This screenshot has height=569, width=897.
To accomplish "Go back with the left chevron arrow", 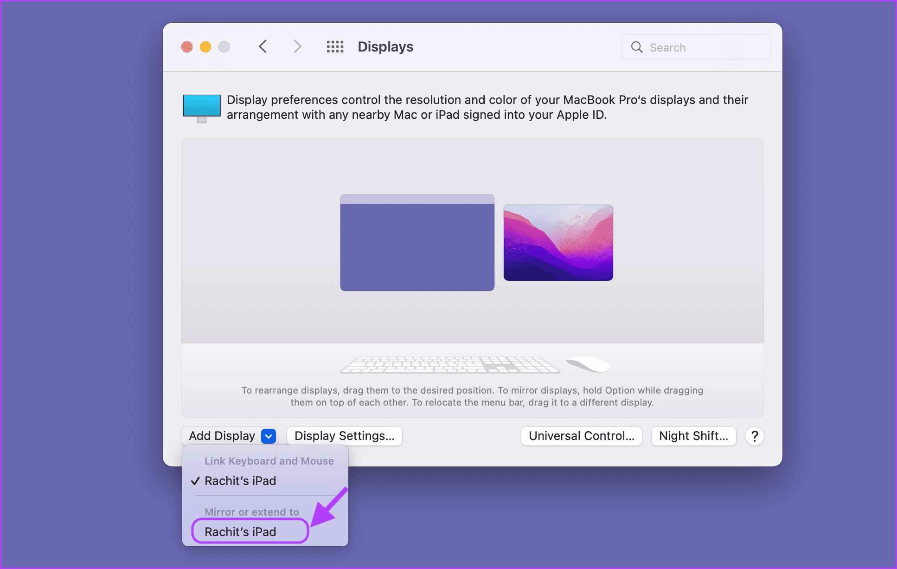I will 263,47.
